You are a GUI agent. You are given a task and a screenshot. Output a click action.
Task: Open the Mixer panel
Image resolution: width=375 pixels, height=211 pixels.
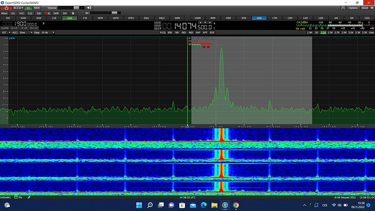(x=4, y=14)
